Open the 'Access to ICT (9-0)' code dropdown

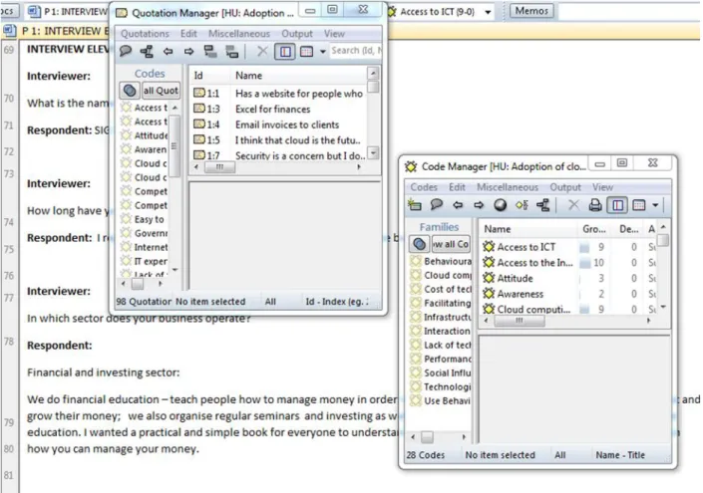(488, 12)
